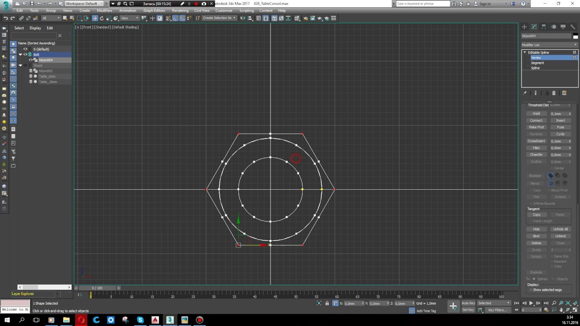580x326 pixels.
Task: Click the Undo arrow in main toolbar
Action: click(5, 18)
